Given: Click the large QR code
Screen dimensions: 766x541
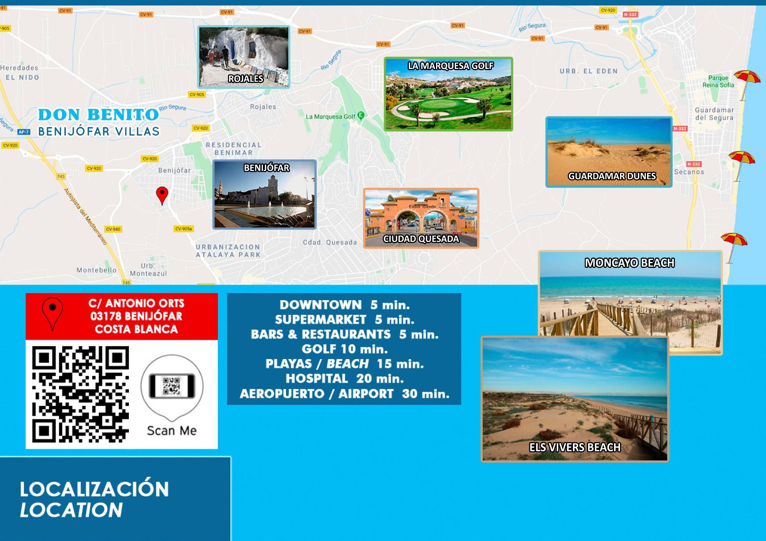Looking at the screenshot, I should (81, 394).
